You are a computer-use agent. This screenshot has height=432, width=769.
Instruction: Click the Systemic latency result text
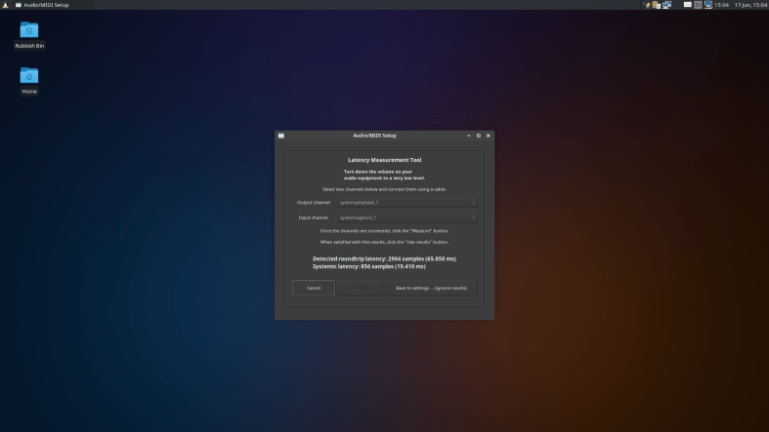click(368, 266)
